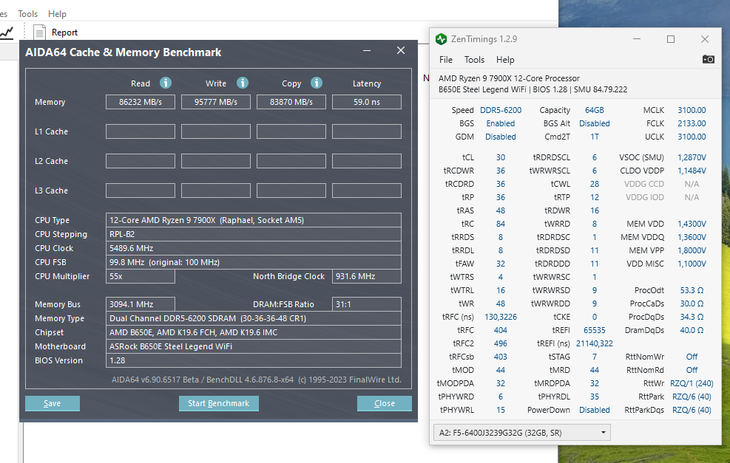Viewport: 730px width, 463px height.
Task: Click the tREFI value 65535
Action: [x=595, y=330]
